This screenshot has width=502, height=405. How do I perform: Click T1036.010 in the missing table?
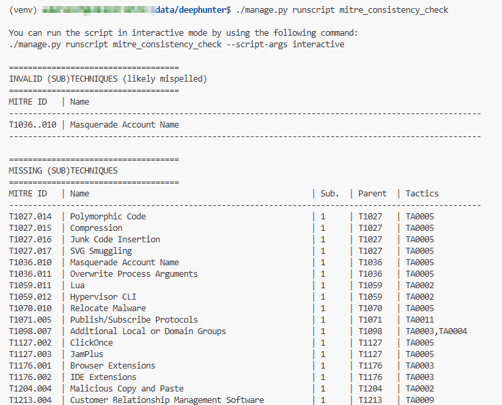pos(30,263)
